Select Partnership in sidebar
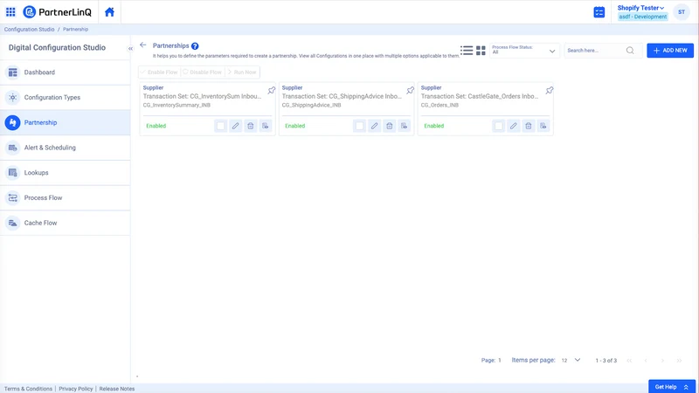699x393 pixels. point(65,122)
